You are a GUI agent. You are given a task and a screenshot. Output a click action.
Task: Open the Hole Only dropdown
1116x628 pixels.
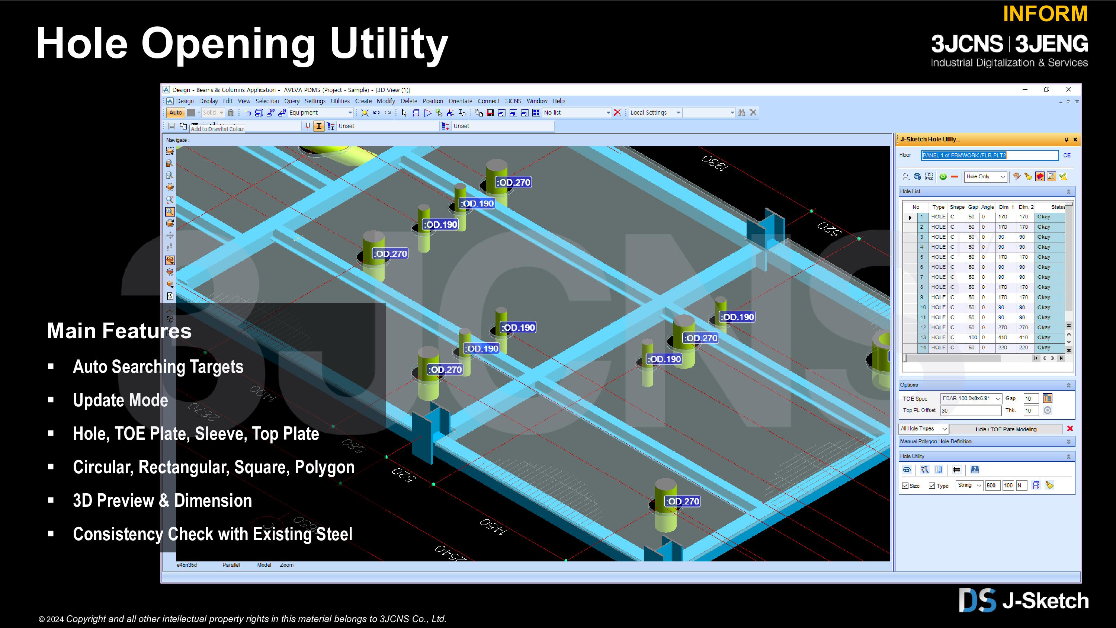point(985,176)
